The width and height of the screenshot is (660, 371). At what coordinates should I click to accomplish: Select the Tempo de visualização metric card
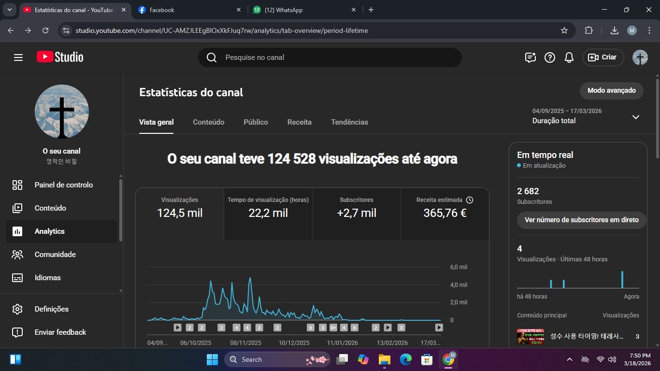click(x=268, y=207)
